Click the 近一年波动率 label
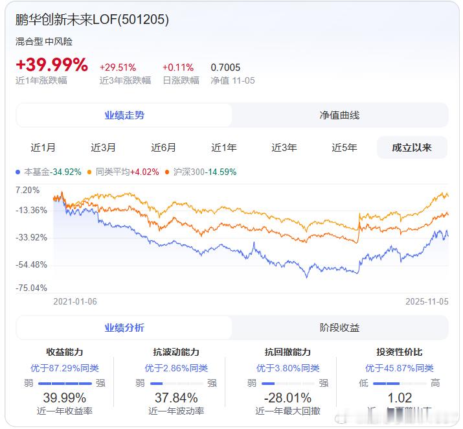The image size is (463, 429). coord(176,411)
